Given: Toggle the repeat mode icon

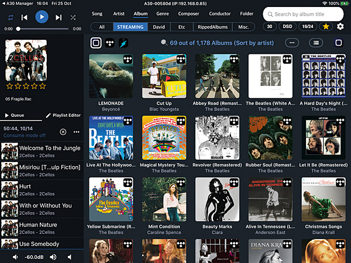Looking at the screenshot, I should (11, 18).
